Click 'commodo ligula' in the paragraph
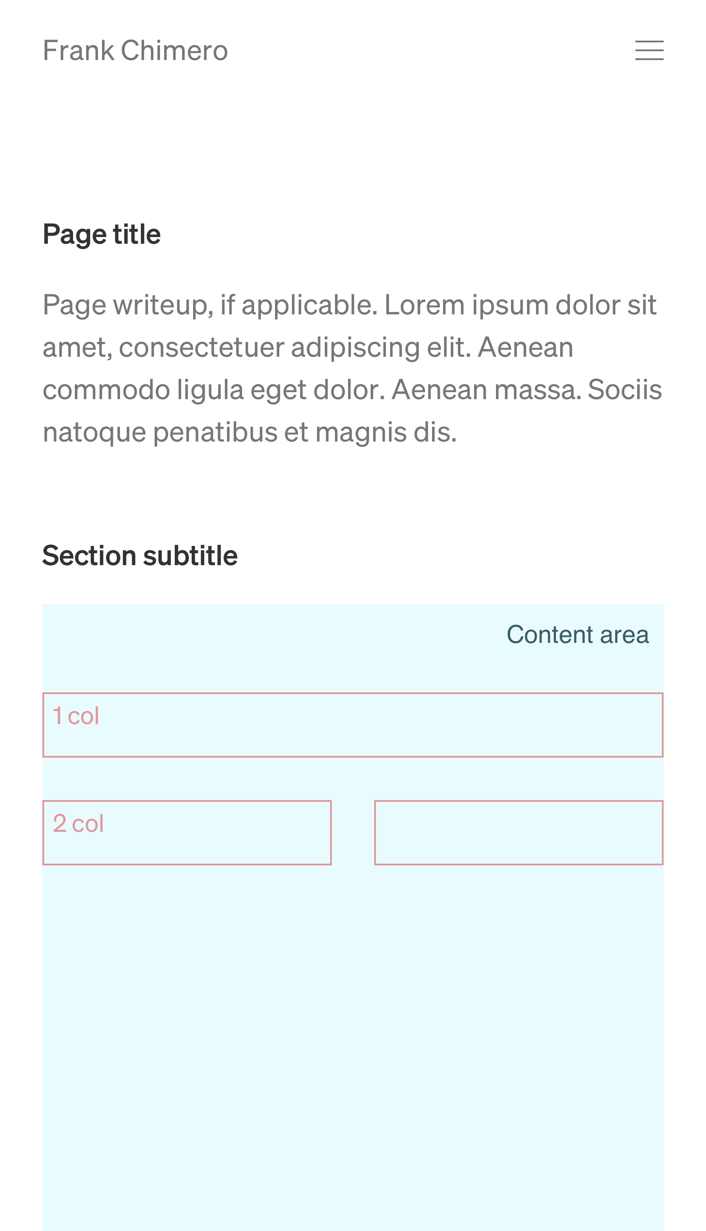Viewport: 706px width, 1231px height. 143,390
